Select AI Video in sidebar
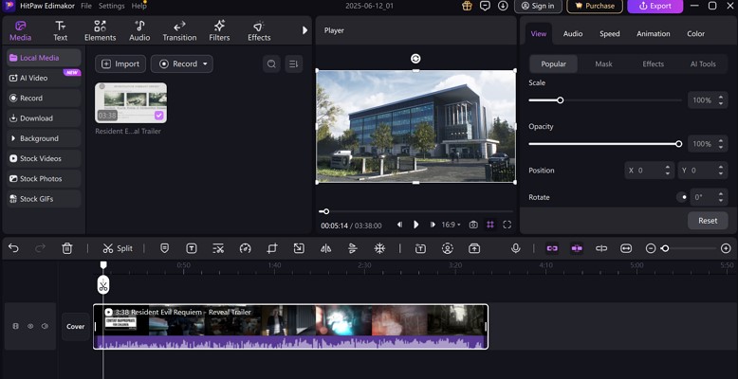The image size is (738, 379). [44, 78]
